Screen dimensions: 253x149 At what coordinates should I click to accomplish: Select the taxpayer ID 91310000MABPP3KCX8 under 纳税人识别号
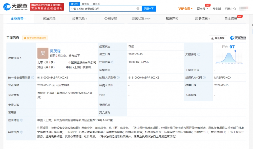[x=144, y=78]
